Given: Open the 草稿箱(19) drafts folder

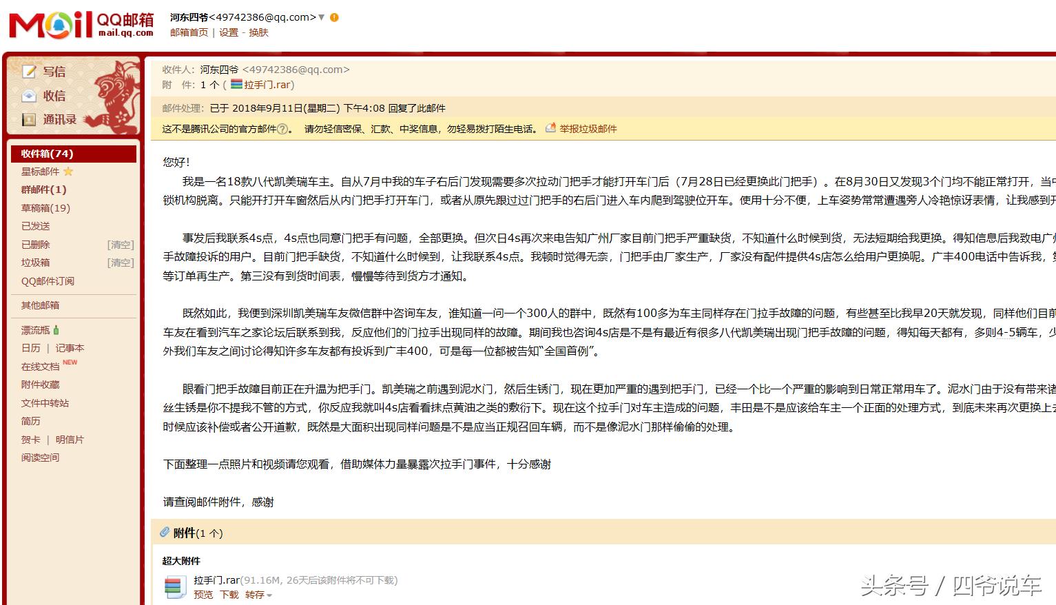Looking at the screenshot, I should pos(45,207).
